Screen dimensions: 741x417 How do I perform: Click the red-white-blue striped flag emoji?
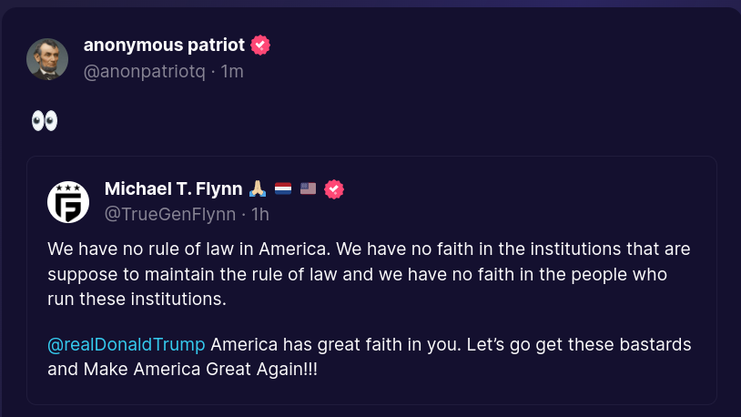pyautogui.click(x=283, y=189)
